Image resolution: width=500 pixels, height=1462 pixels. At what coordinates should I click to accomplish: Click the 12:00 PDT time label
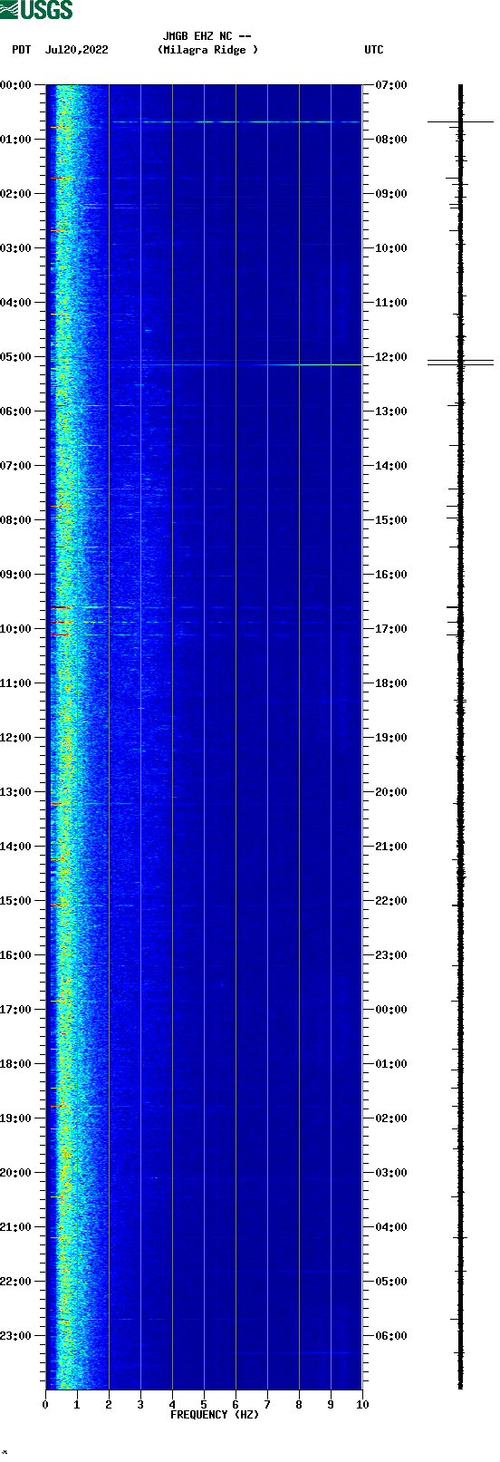(16, 738)
